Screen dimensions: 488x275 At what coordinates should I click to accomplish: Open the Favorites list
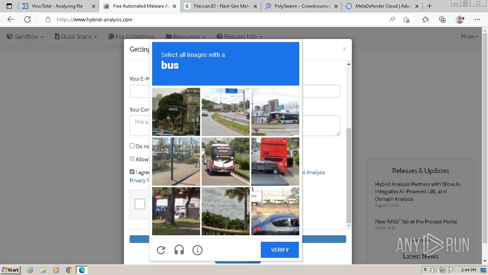coord(425,19)
